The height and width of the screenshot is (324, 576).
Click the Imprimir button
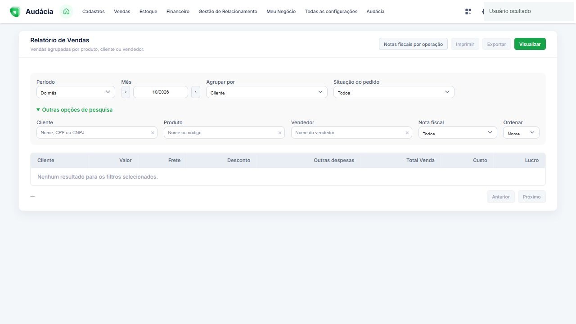pos(465,44)
